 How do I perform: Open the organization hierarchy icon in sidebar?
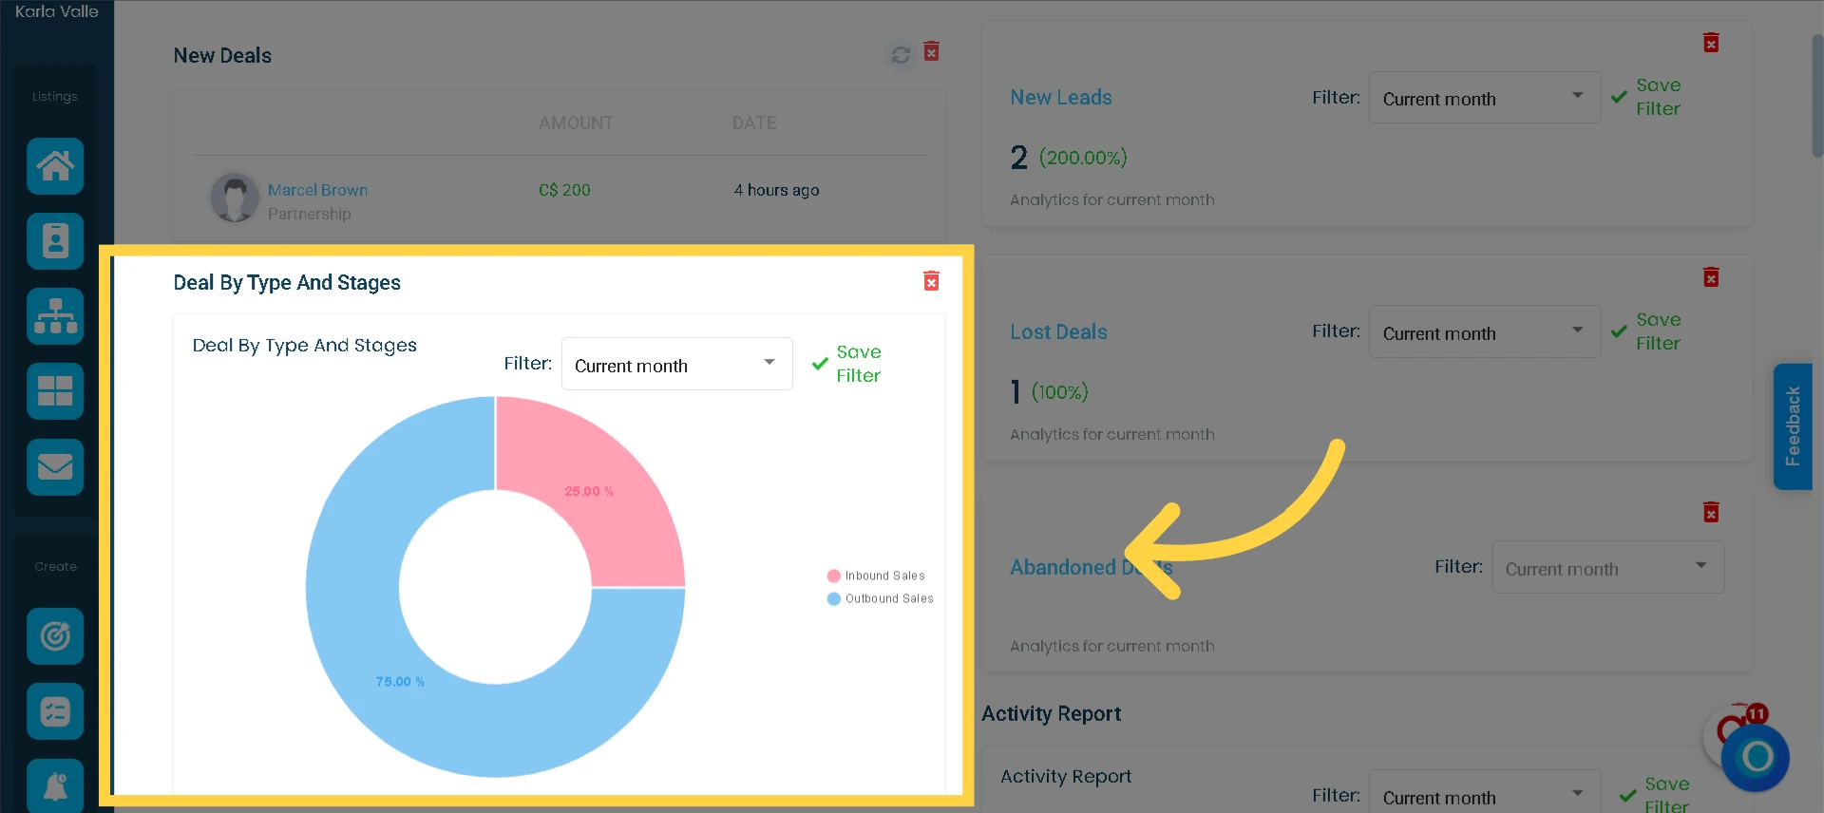[55, 316]
